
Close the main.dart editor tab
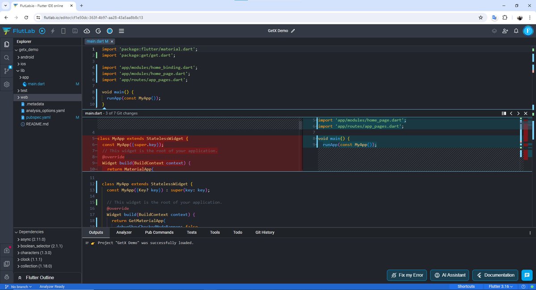pos(112,41)
